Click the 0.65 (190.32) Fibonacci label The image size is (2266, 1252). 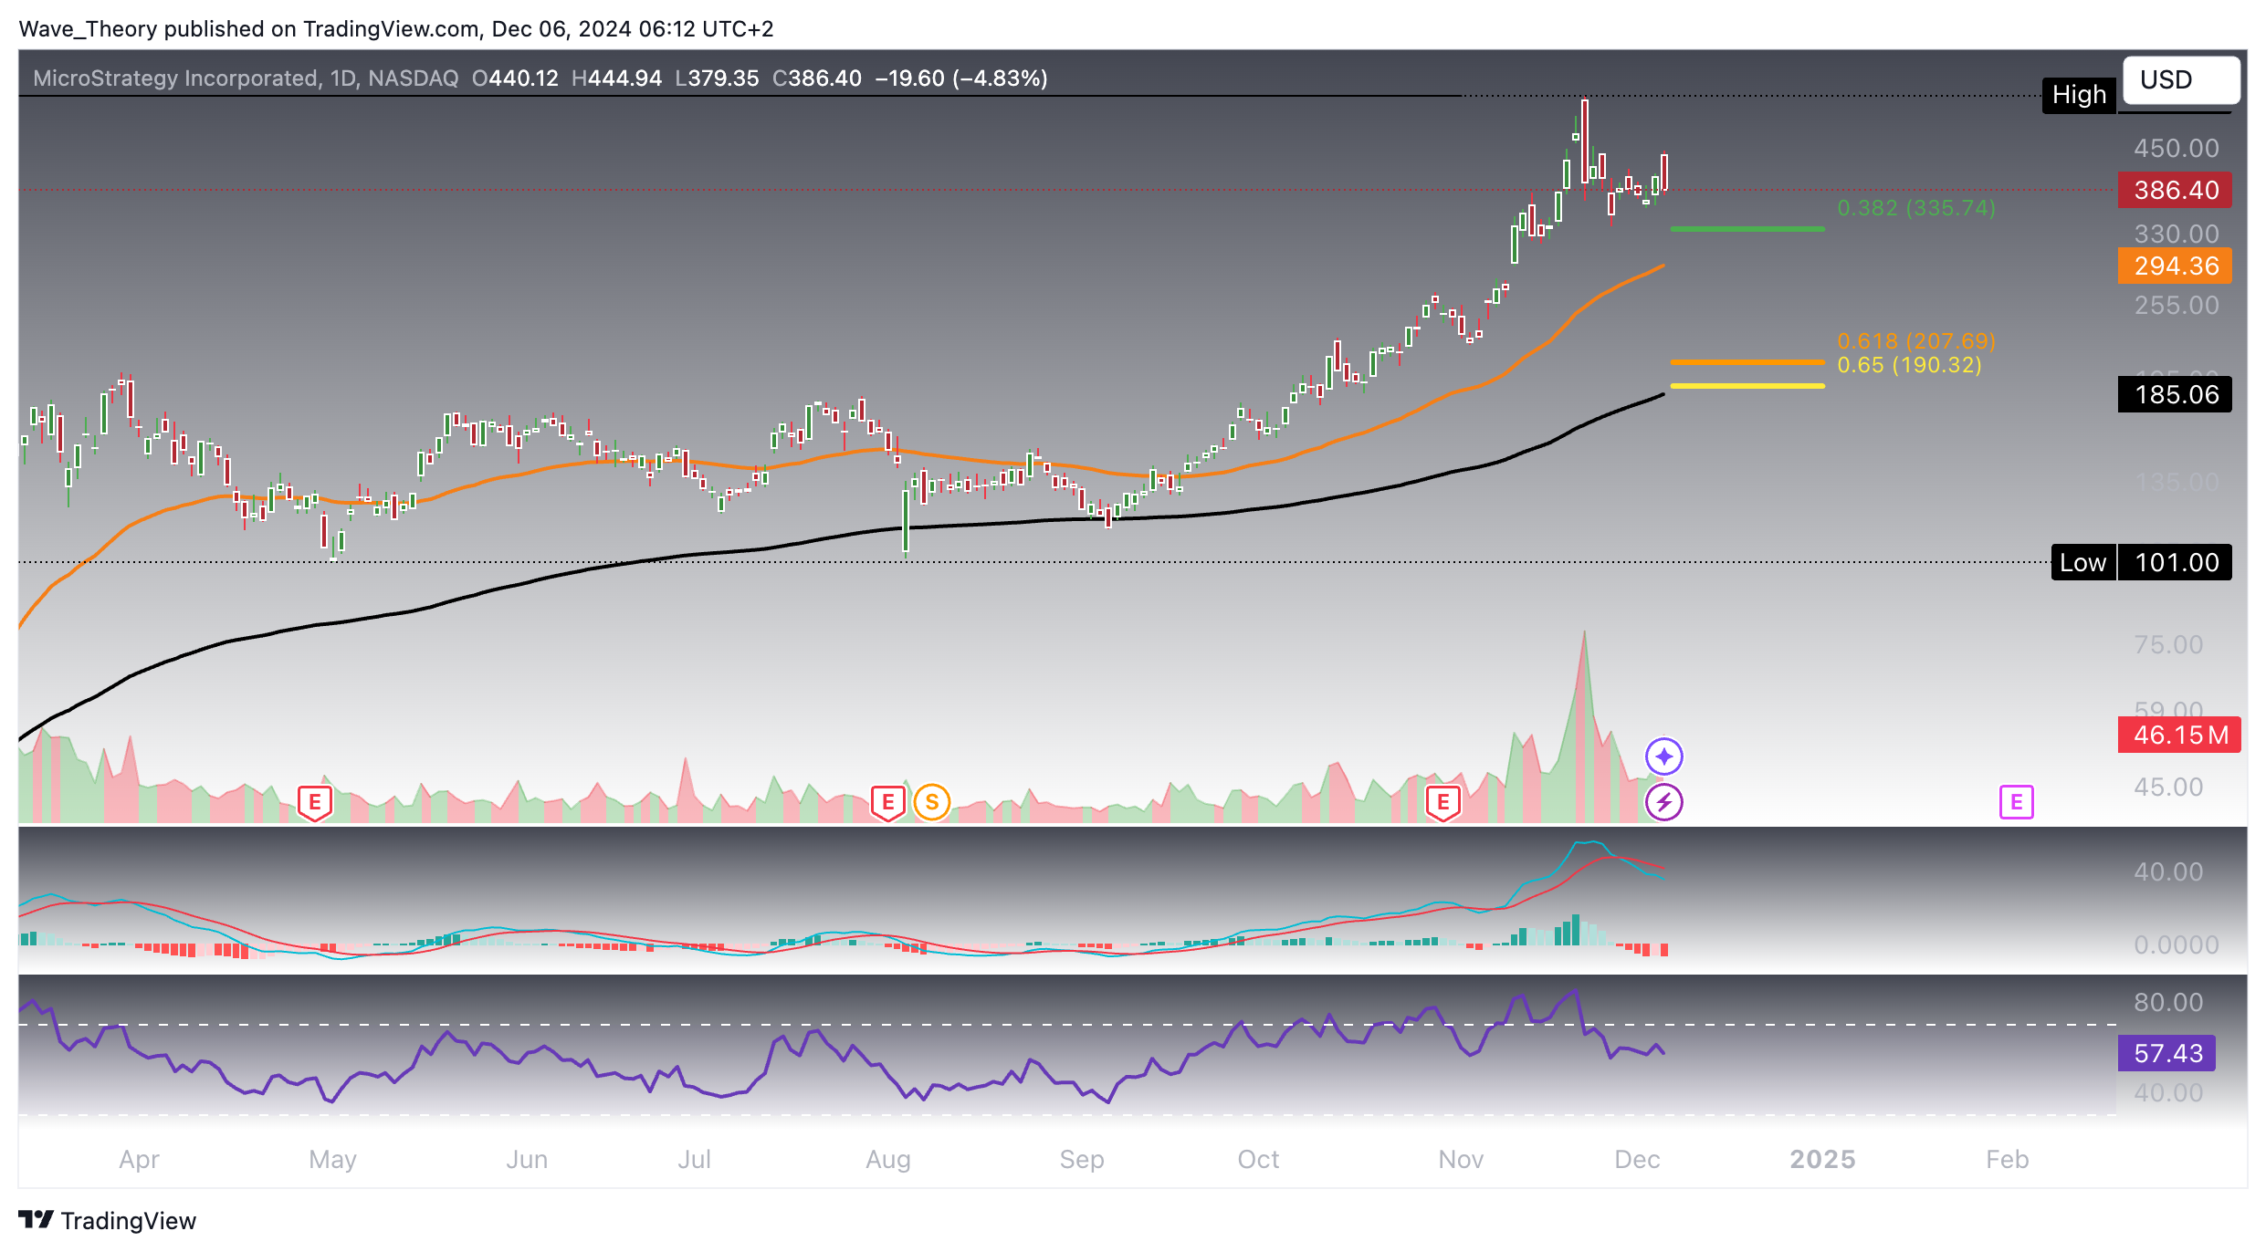pos(1909,365)
